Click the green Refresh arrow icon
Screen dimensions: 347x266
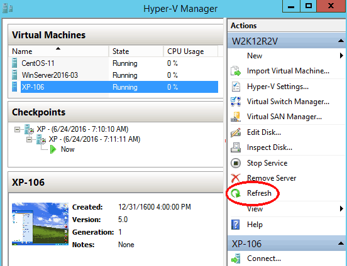coord(236,193)
